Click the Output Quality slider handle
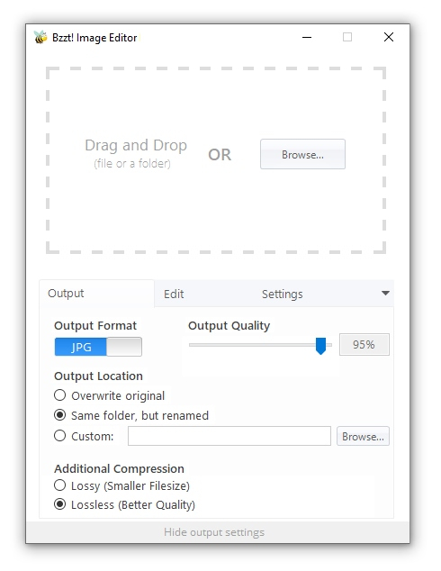The height and width of the screenshot is (571, 441). tap(320, 346)
